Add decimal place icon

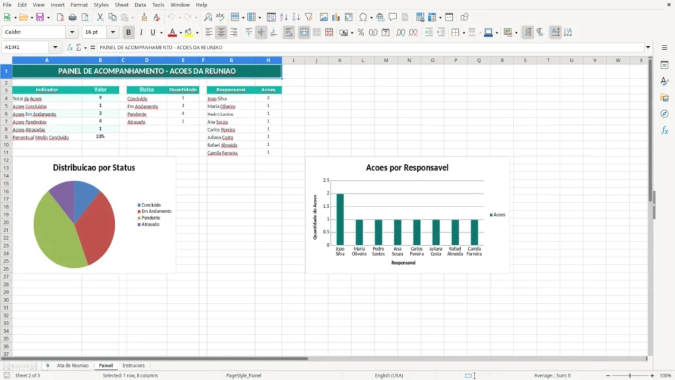click(x=401, y=32)
